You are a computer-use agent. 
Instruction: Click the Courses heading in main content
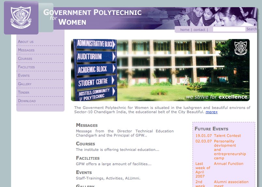click(85, 144)
